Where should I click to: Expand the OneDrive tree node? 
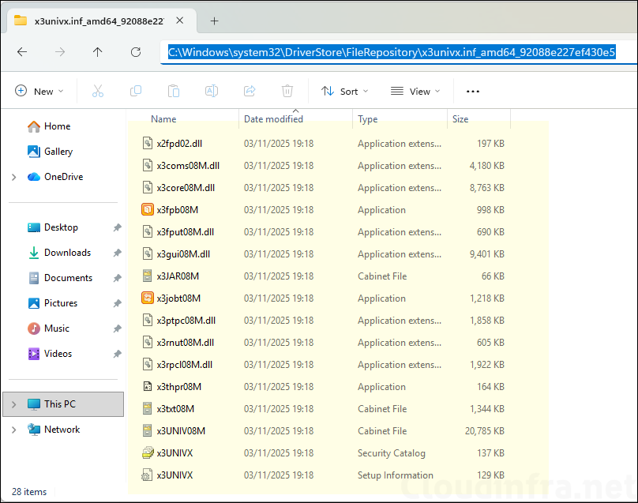pyautogui.click(x=13, y=177)
